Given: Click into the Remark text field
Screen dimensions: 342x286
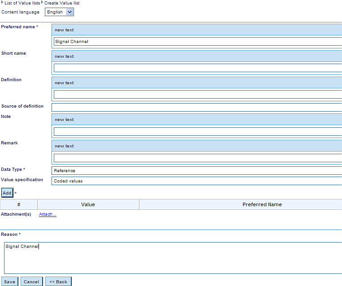Looking at the screenshot, I should [x=197, y=158].
